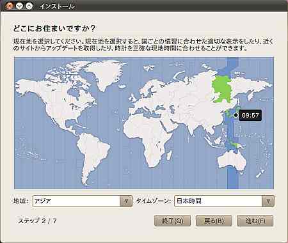Click the 日本時間 timezone combo box field
The height and width of the screenshot is (243, 288).
224,201
